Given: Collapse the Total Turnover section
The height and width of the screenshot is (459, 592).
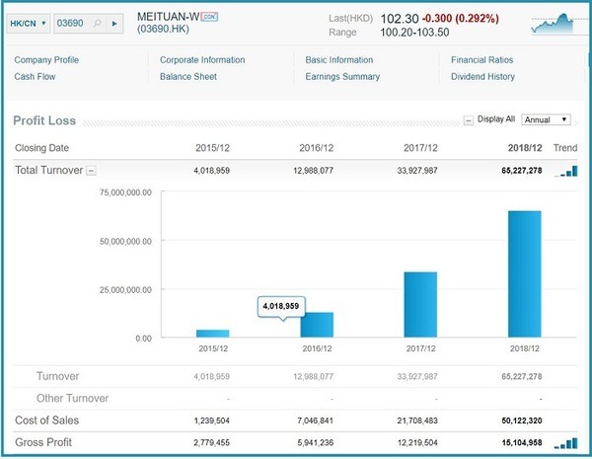Looking at the screenshot, I should pyautogui.click(x=91, y=171).
